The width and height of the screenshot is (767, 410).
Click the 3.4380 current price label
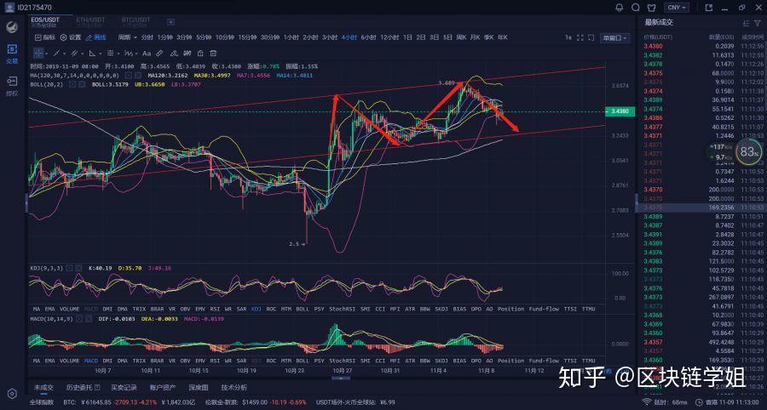coord(619,111)
